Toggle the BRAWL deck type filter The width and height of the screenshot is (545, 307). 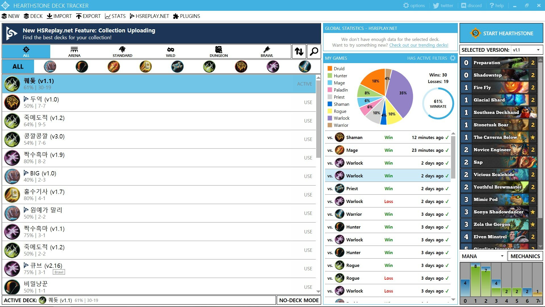click(267, 51)
